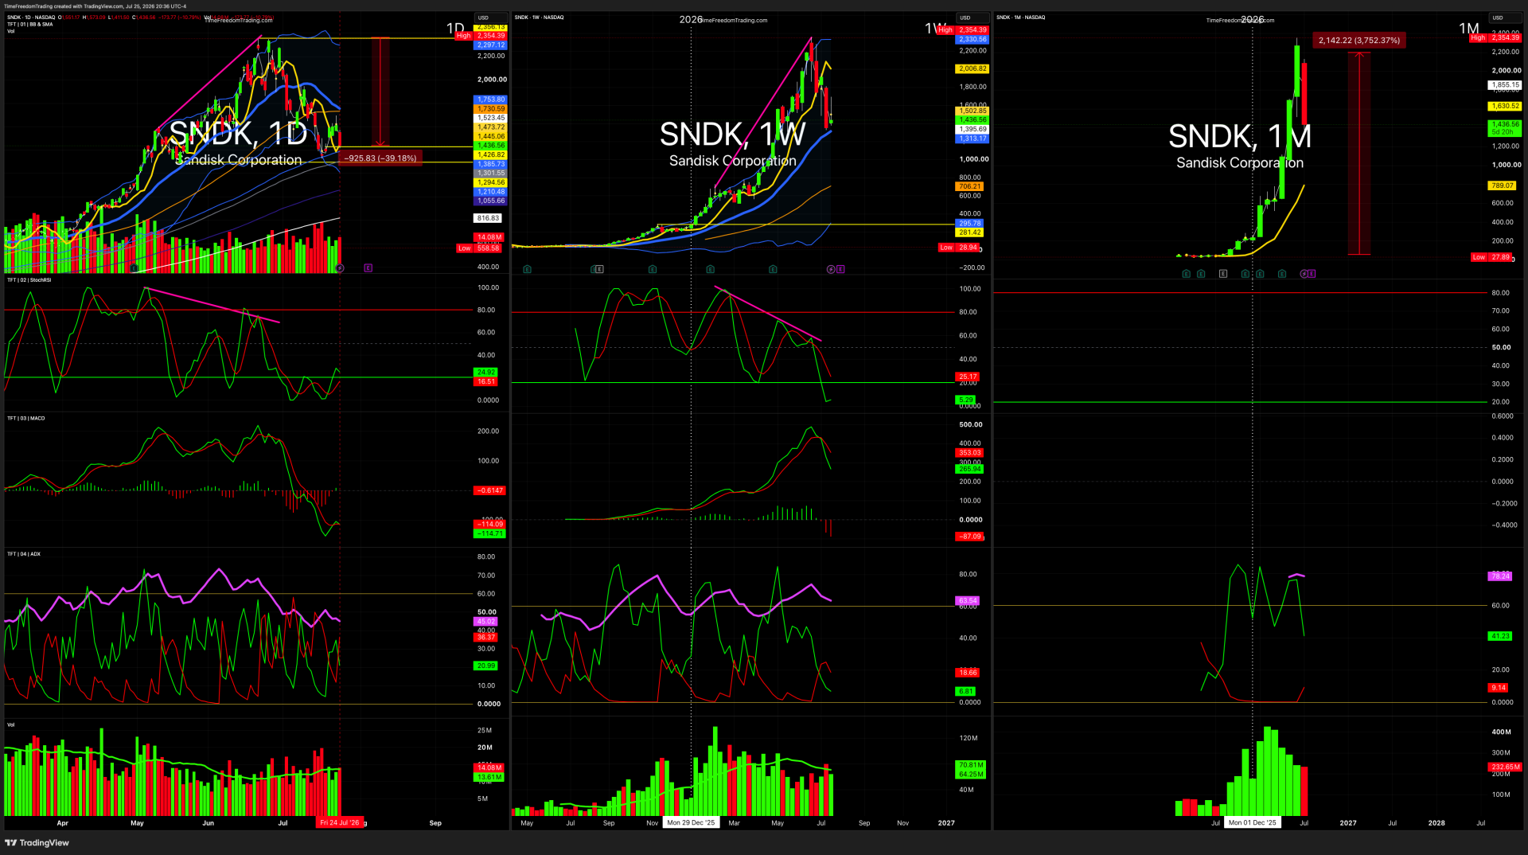The image size is (1528, 855).
Task: Click the 24.92 green StochRSI value on the 1D chart
Action: click(x=485, y=373)
